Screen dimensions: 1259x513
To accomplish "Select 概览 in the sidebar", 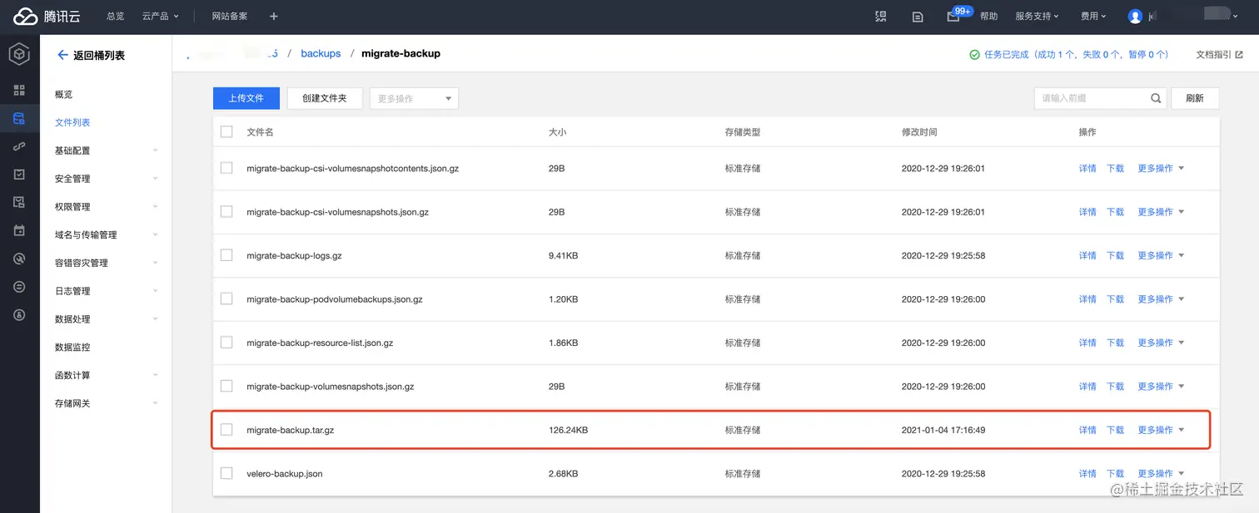I will tap(64, 95).
